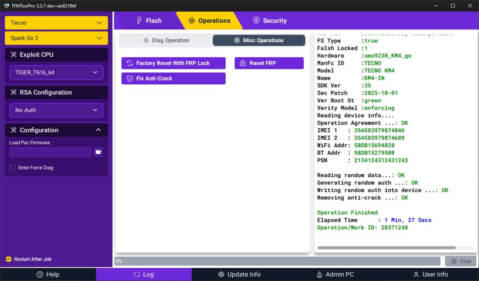Click Sec Patch value 2025-10-01
Viewport: 479px width, 281px height.
pos(381,93)
